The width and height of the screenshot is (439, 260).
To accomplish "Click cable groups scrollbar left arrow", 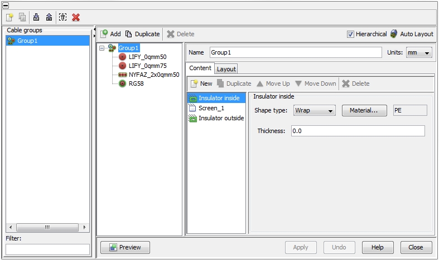I will pos(11,227).
